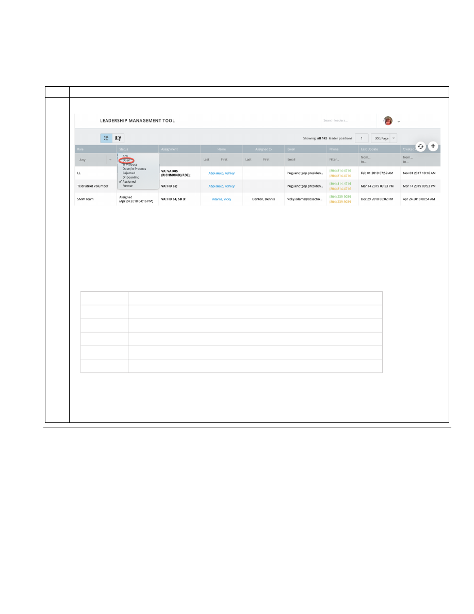Select the checked Assigned status option
This screenshot has height=614, width=474.
(129, 181)
